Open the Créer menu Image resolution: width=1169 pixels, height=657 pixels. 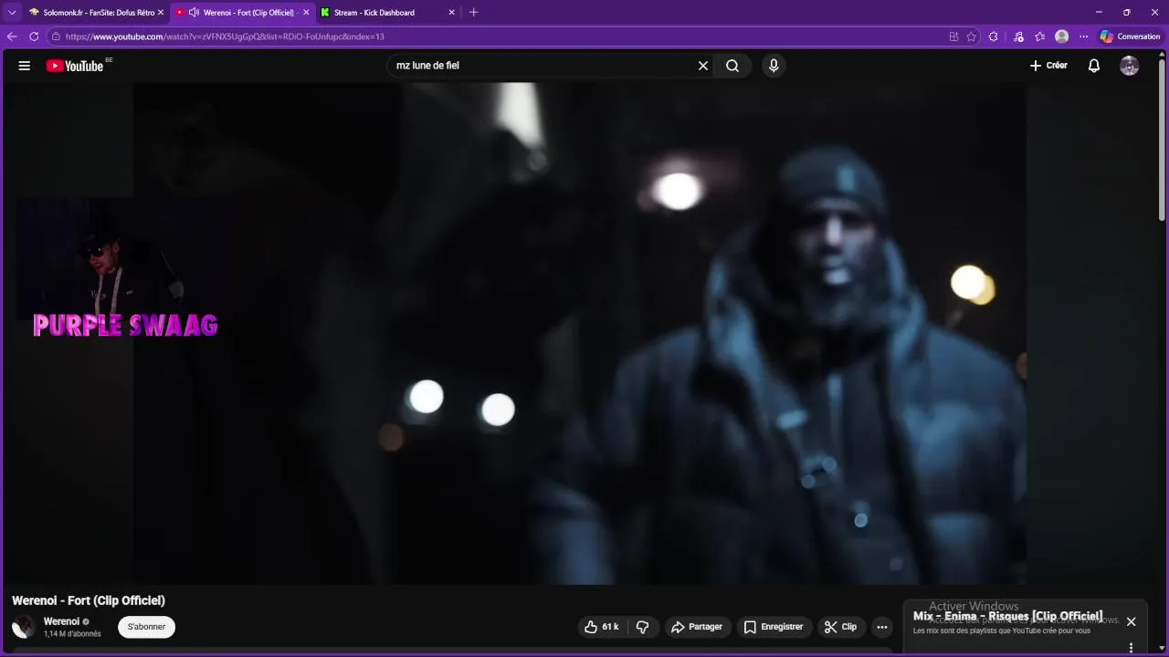[1048, 66]
